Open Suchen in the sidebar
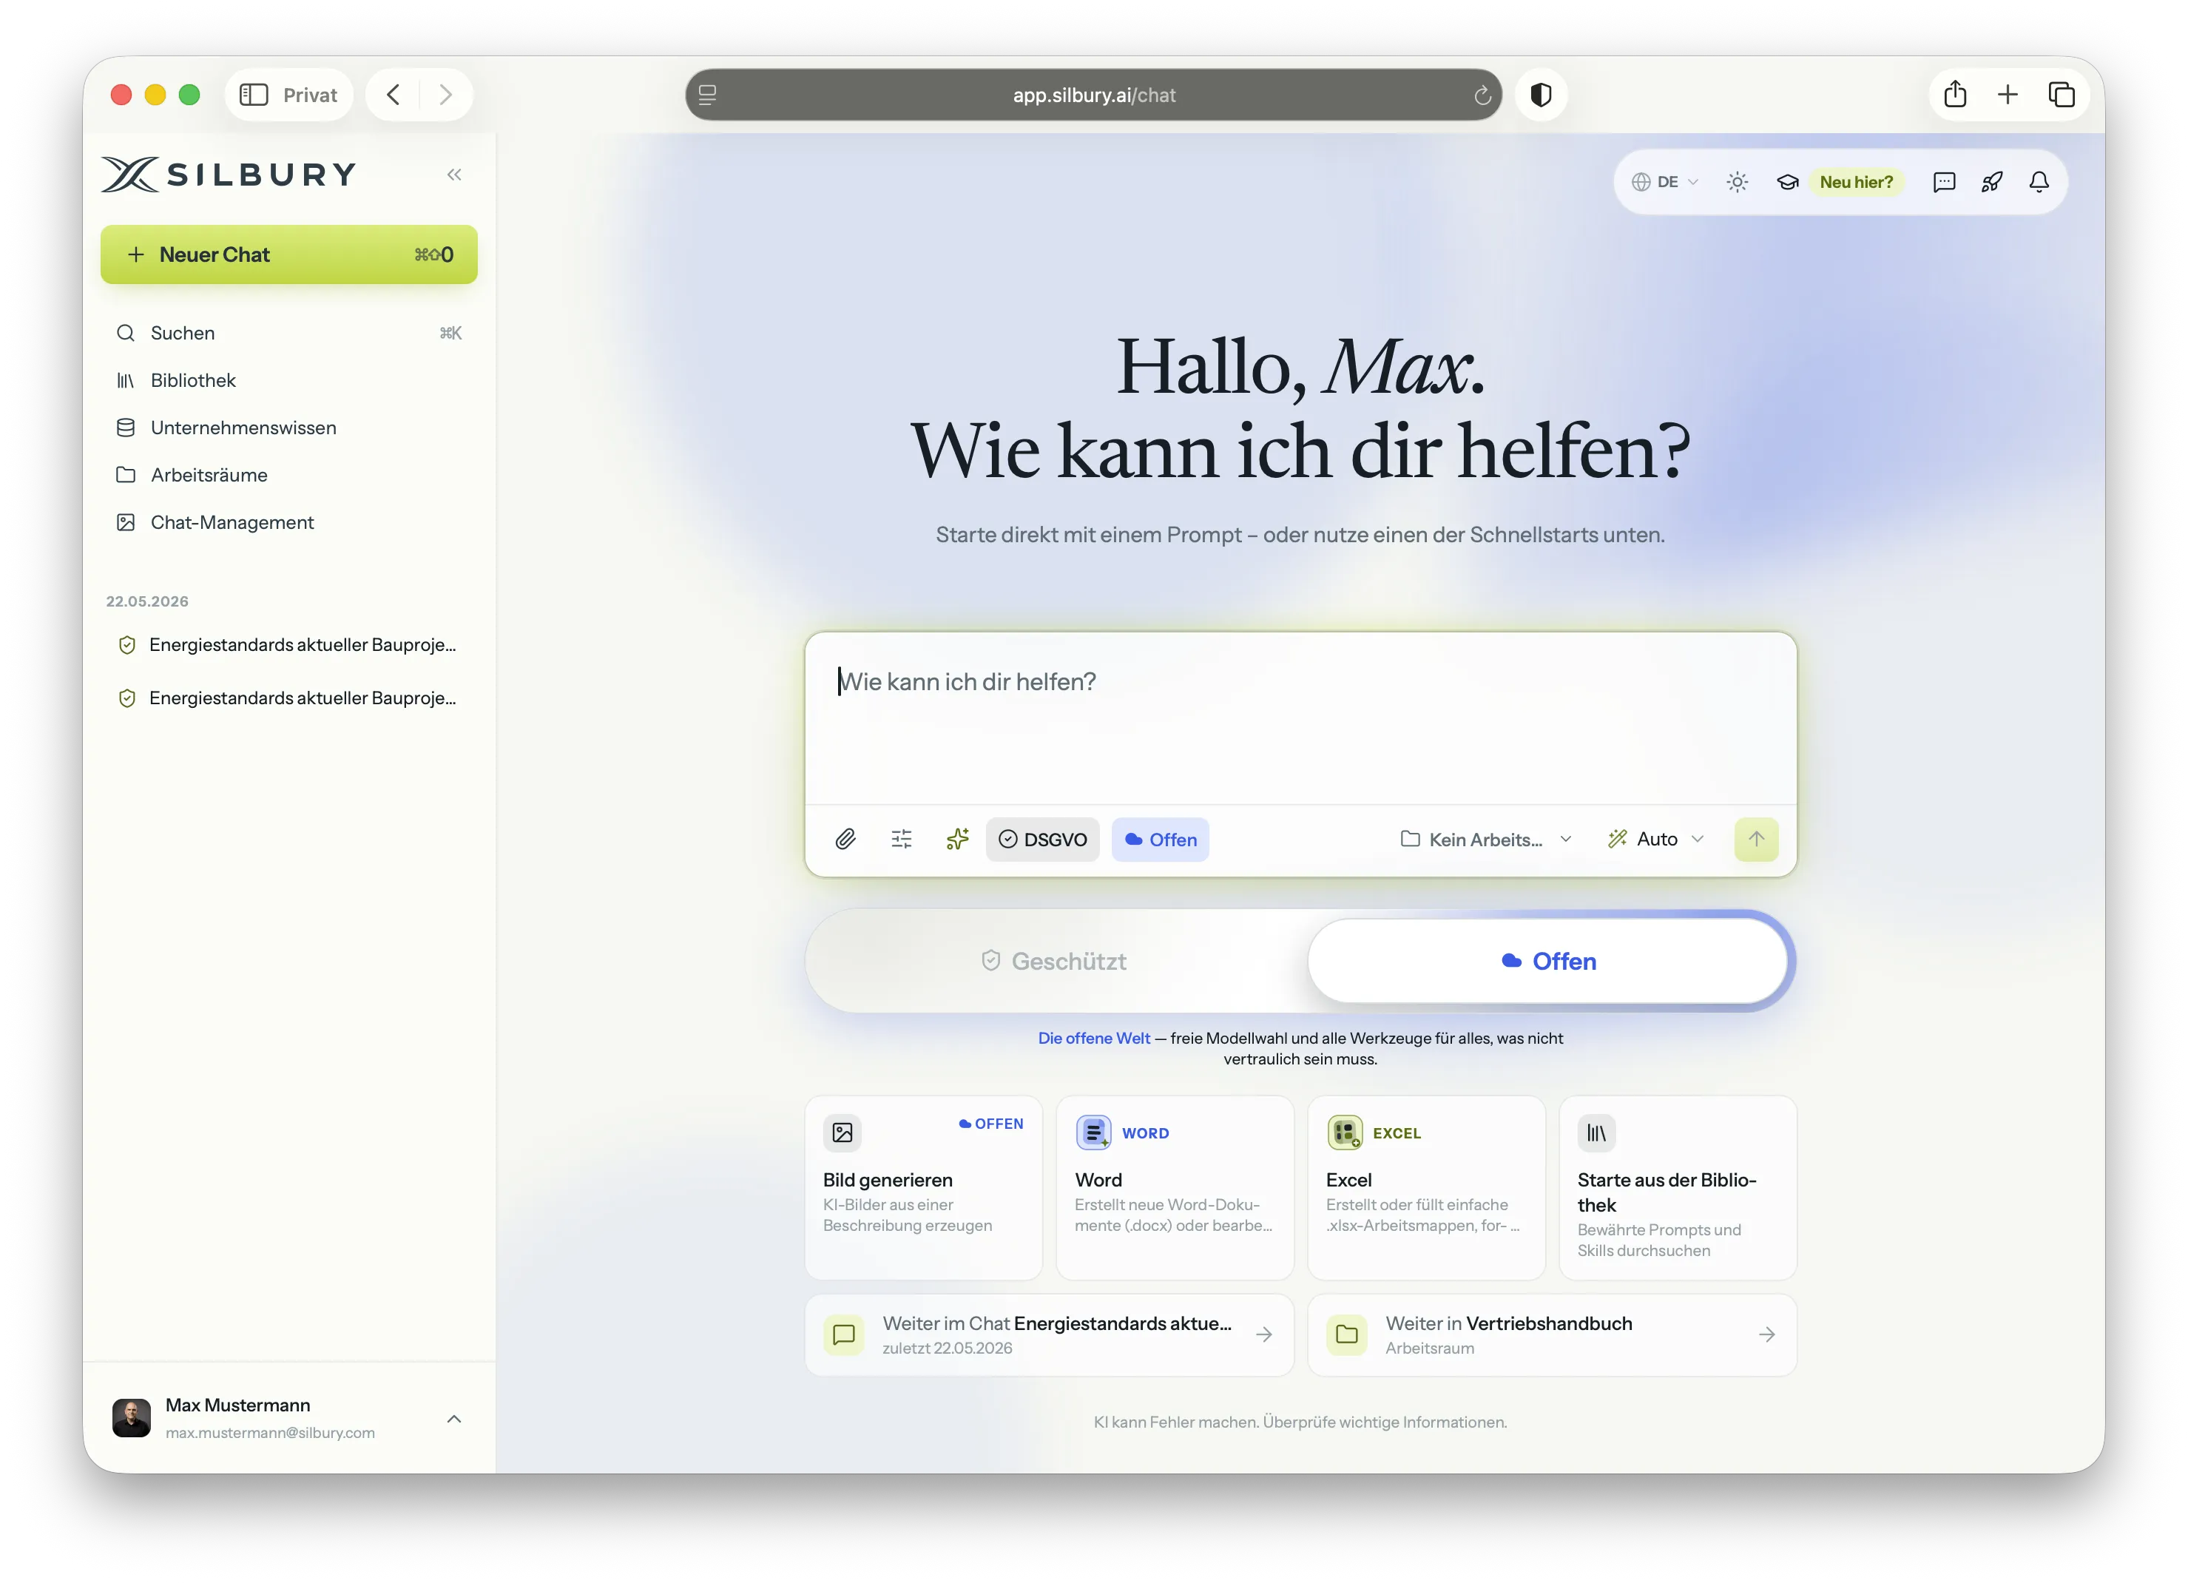Viewport: 2188px width, 1583px height. [288, 333]
